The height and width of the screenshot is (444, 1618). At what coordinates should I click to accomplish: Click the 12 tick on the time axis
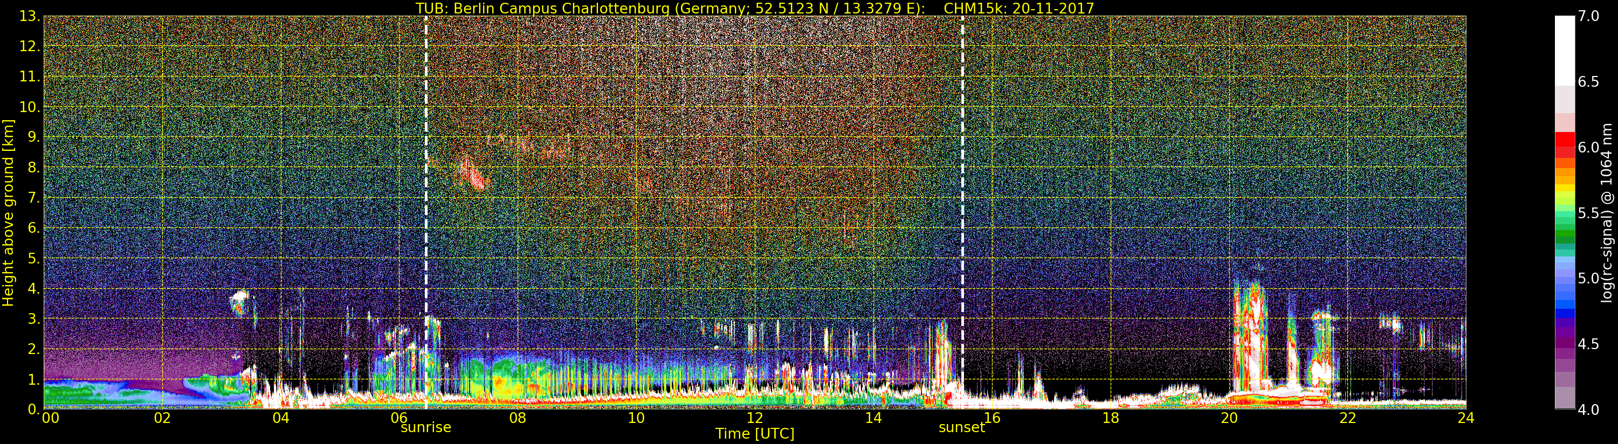pos(754,418)
